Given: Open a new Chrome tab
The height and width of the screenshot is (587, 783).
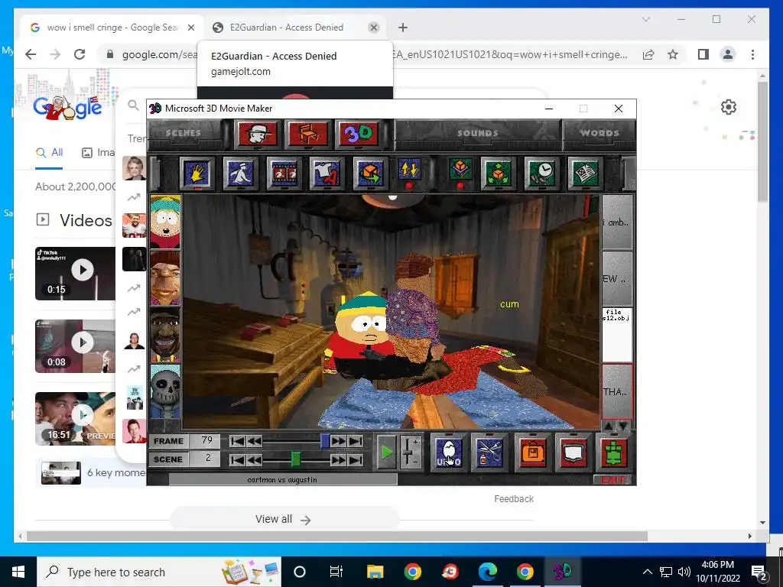Looking at the screenshot, I should click(x=402, y=28).
